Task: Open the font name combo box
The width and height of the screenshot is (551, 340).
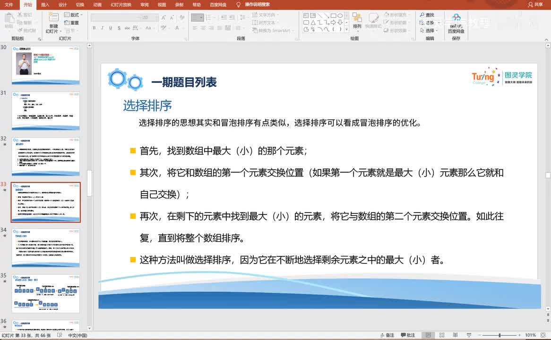Action: 116,17
